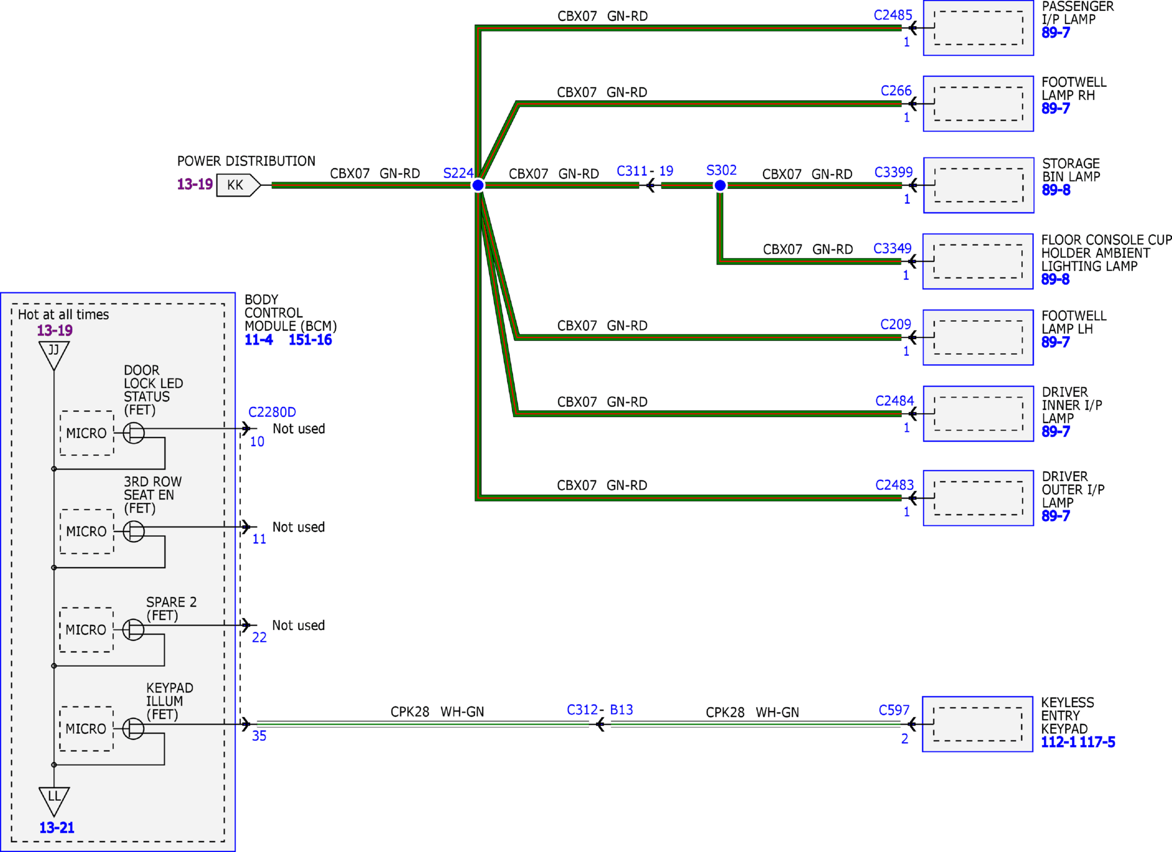Screen dimensions: 1172x852
Task: Select the Keypad Illum FET transistor symbol
Action: pyautogui.click(x=133, y=728)
